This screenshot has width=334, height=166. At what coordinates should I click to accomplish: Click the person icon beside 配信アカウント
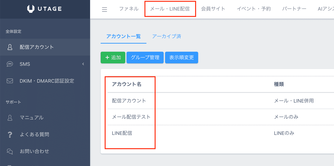[x=10, y=47]
